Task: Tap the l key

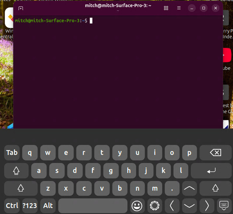Action: [181, 171]
